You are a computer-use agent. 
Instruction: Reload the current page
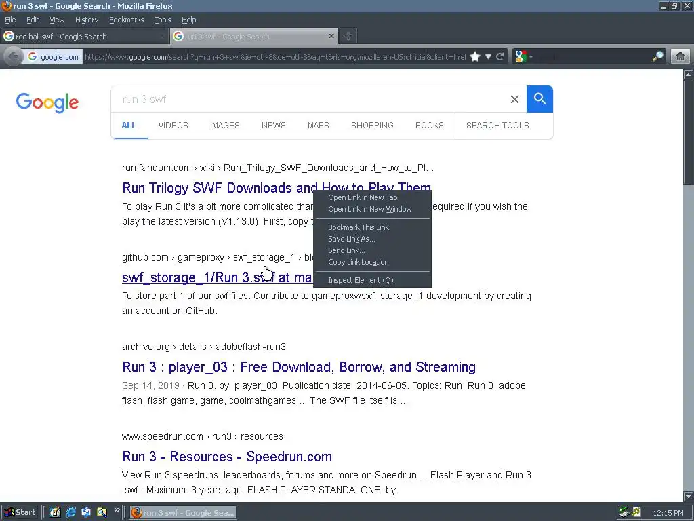[x=500, y=57]
